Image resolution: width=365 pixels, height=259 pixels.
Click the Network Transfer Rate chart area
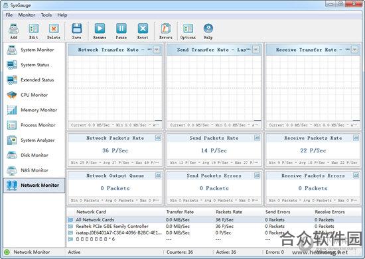pyautogui.click(x=115, y=88)
